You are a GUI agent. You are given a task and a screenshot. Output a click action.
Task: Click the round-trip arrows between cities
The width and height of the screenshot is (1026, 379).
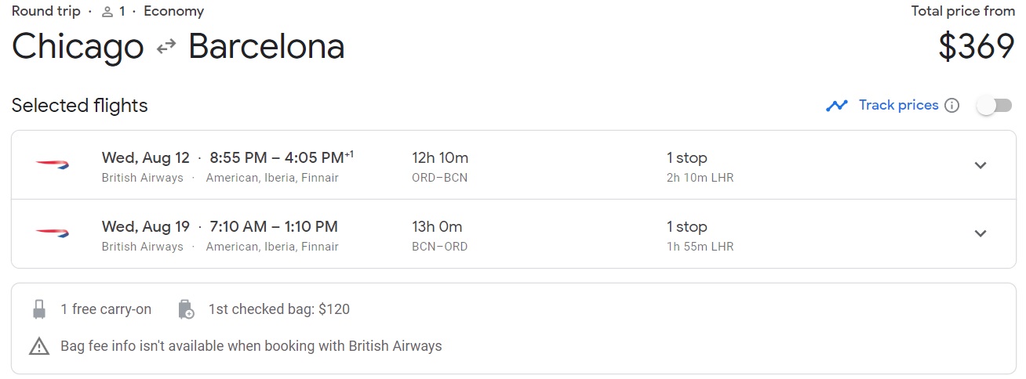point(166,48)
